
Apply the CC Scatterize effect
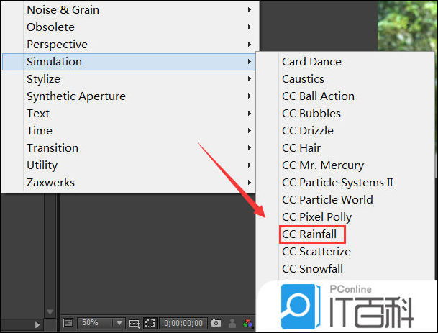point(316,252)
